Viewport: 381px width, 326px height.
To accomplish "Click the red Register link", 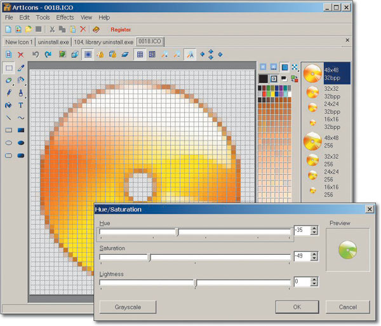I will coord(121,30).
